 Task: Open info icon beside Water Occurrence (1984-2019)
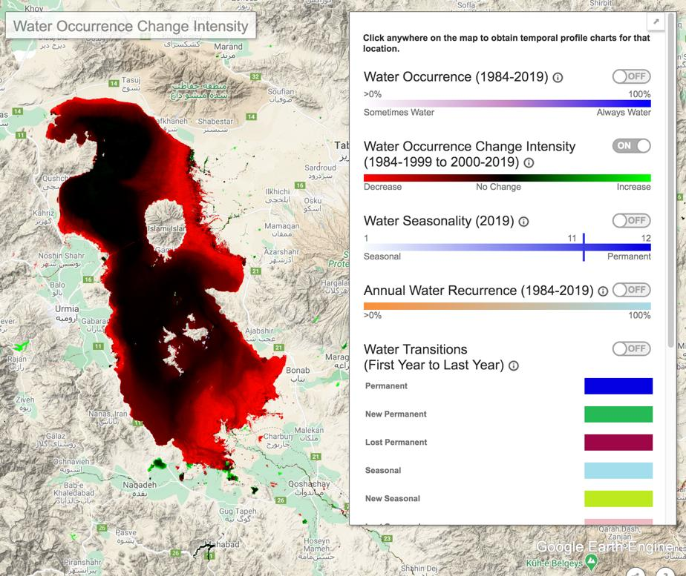click(x=558, y=78)
